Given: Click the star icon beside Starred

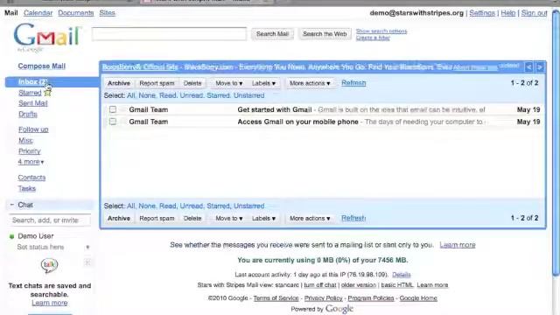Looking at the screenshot, I should [47, 93].
